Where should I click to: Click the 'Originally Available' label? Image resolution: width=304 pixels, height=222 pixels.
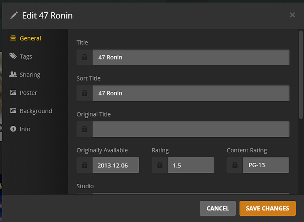tap(102, 150)
